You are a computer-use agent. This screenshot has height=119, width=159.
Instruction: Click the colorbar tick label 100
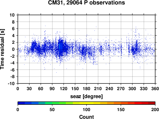[x=86, y=109]
